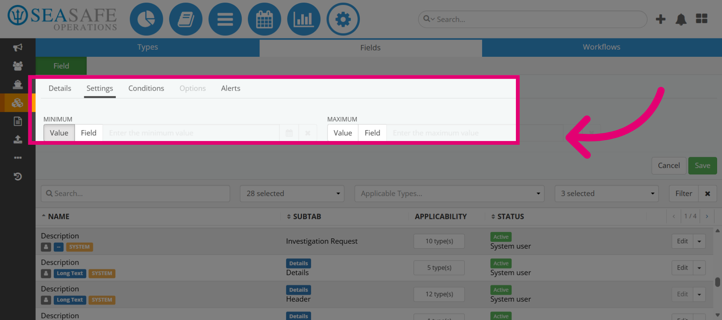Sort by the STATUS column
Screen dimensions: 722x320
click(508, 217)
